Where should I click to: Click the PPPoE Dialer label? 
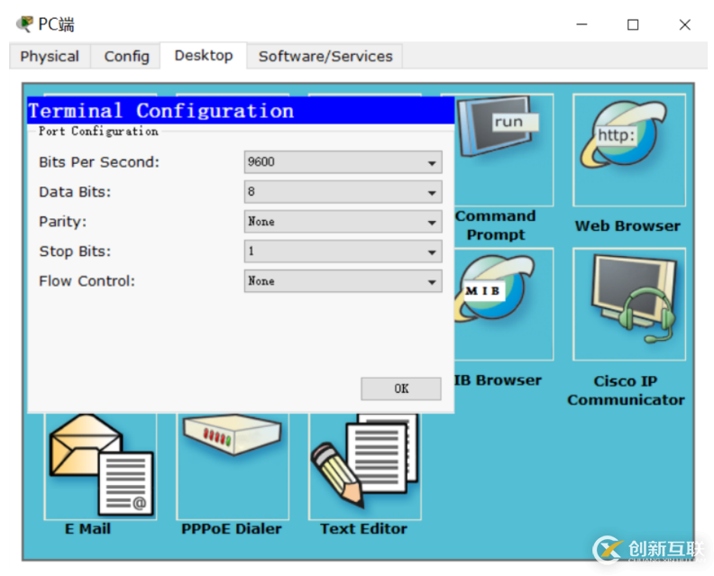[232, 528]
